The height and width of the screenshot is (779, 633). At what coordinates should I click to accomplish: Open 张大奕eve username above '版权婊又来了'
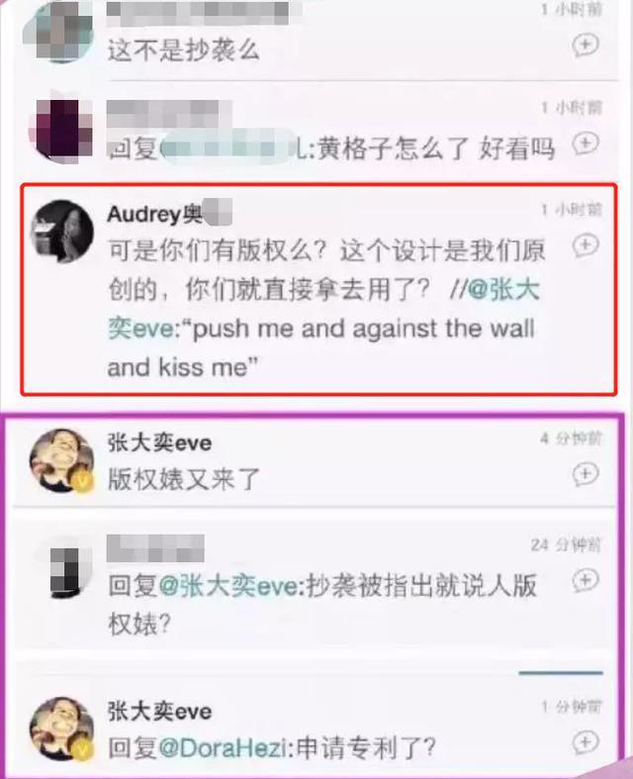tap(159, 442)
